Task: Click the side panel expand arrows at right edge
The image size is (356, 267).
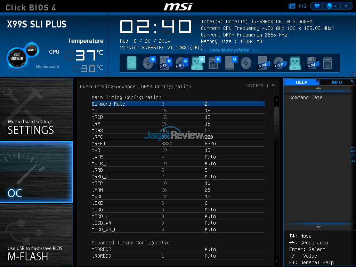Action: pos(353,161)
